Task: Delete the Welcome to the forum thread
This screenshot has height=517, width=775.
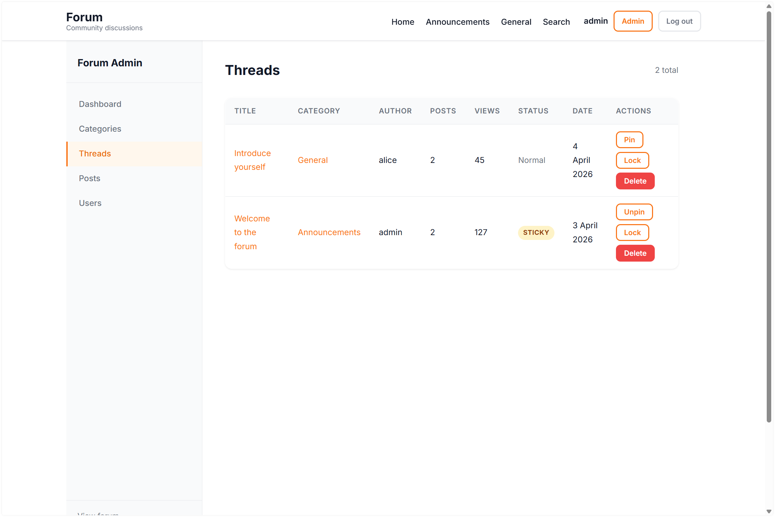Action: pos(635,253)
